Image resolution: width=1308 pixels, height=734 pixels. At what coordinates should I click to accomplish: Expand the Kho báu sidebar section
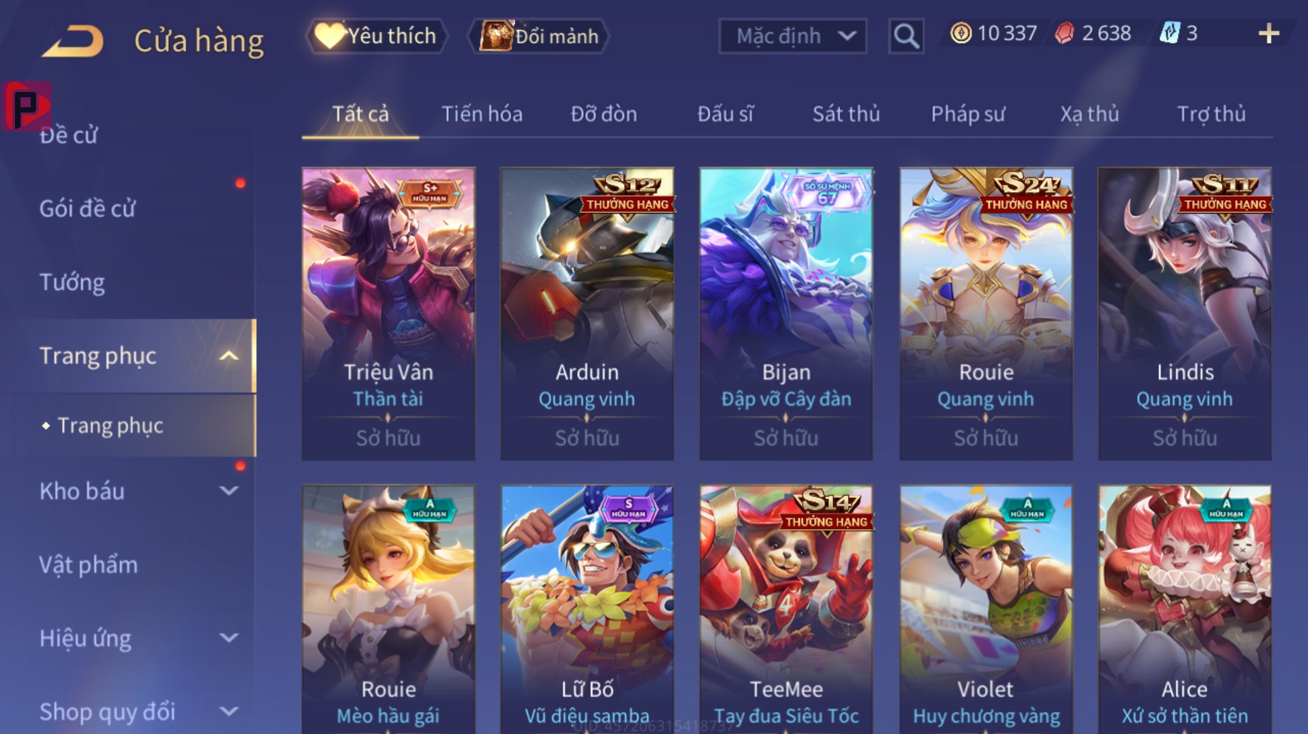tap(230, 490)
